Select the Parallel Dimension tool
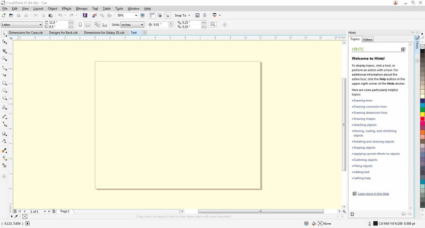 (4, 117)
